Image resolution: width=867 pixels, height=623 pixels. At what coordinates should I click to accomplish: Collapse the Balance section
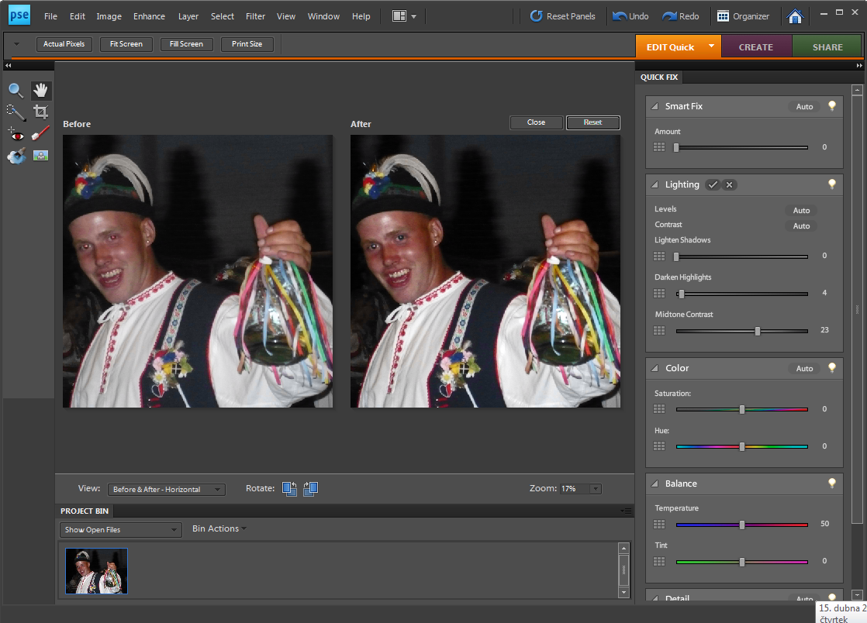pos(655,484)
